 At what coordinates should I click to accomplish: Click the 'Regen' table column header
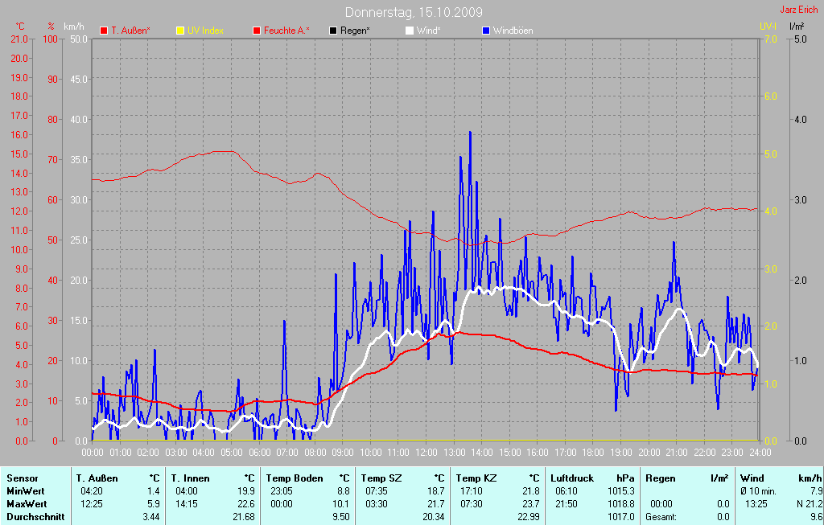[x=661, y=478]
